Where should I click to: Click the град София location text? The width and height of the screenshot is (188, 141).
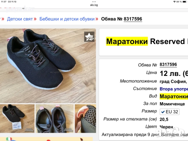pyautogui.click(x=173, y=82)
